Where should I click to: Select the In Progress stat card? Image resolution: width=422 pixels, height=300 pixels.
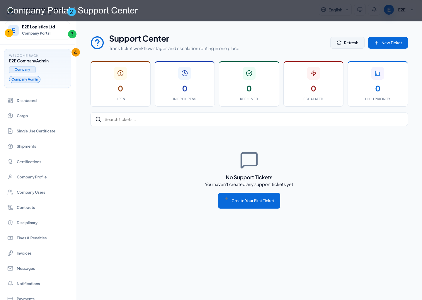tap(185, 84)
